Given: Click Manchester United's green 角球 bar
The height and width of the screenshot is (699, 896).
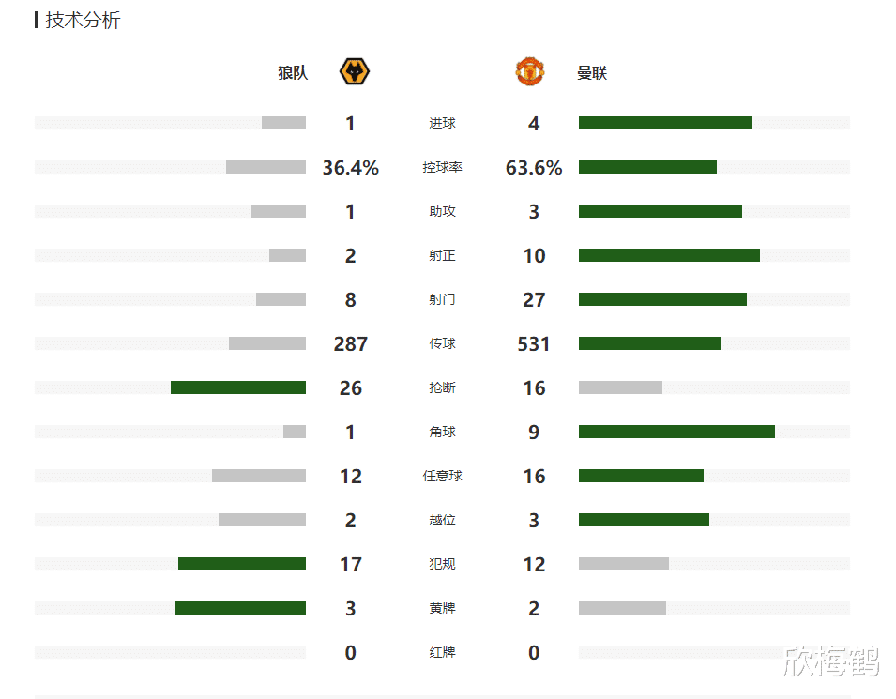Looking at the screenshot, I should click(676, 432).
